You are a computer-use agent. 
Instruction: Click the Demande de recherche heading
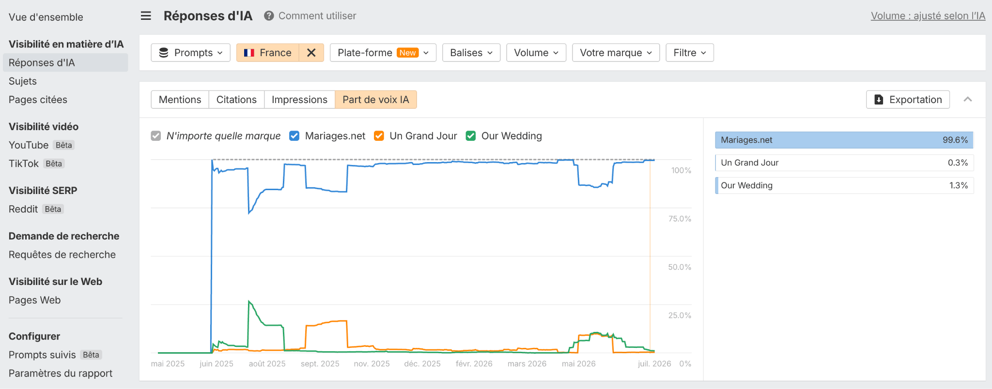(x=64, y=236)
